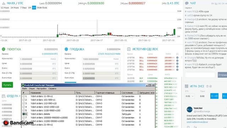Cancel the SELL order priced 0.00000410

coord(177,67)
